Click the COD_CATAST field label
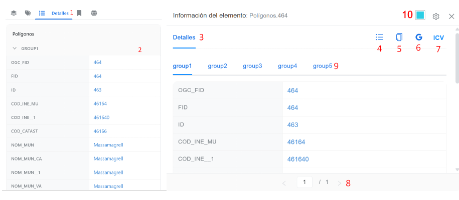The width and height of the screenshot is (459, 200). click(x=25, y=131)
